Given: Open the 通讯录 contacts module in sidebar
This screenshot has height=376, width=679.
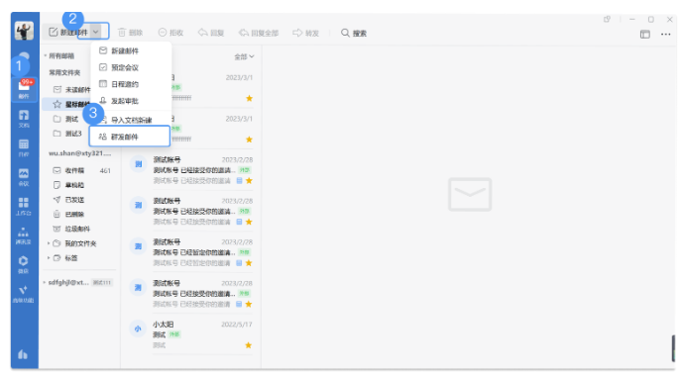Looking at the screenshot, I should pyautogui.click(x=24, y=235).
